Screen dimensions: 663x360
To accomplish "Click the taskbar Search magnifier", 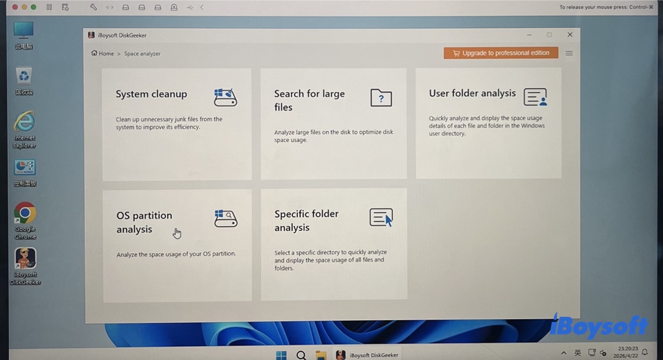I will (301, 355).
